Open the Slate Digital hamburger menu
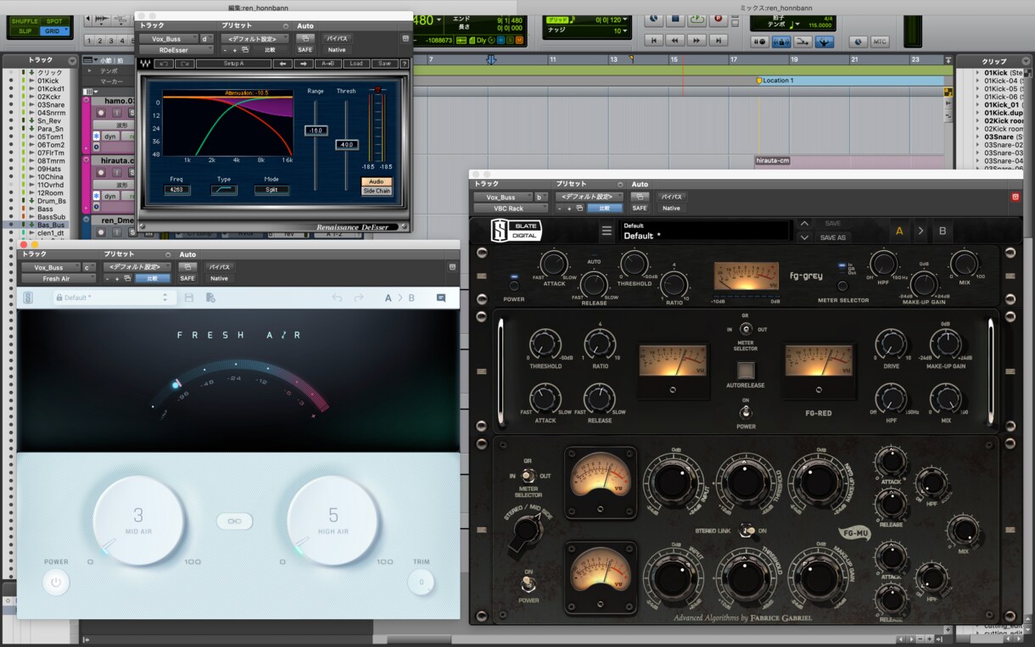Screen dimensions: 1035x647 pyautogui.click(x=607, y=231)
